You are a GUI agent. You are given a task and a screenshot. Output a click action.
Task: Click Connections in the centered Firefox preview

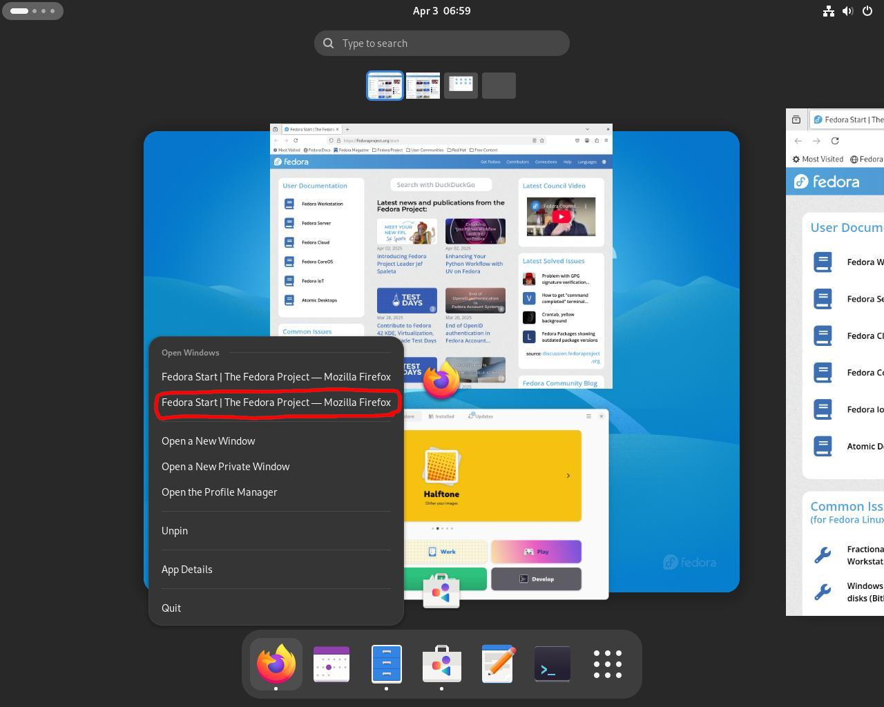click(546, 162)
